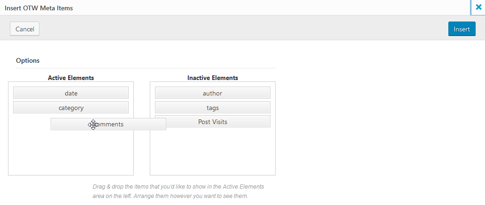Select the date element
485x205 pixels.
coord(71,93)
